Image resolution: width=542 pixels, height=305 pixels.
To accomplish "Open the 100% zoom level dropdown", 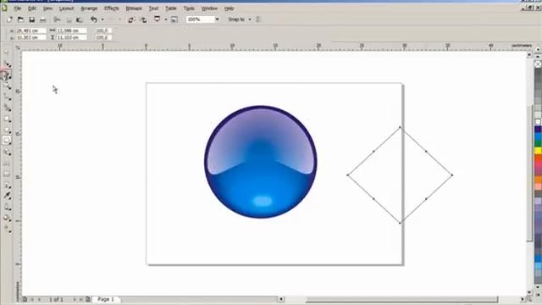I will (x=217, y=19).
